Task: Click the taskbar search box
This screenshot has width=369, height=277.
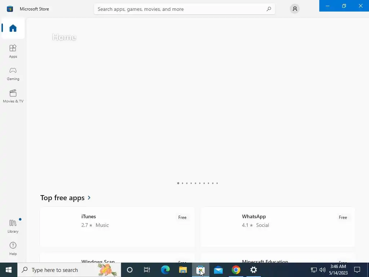Action: [x=69, y=270]
